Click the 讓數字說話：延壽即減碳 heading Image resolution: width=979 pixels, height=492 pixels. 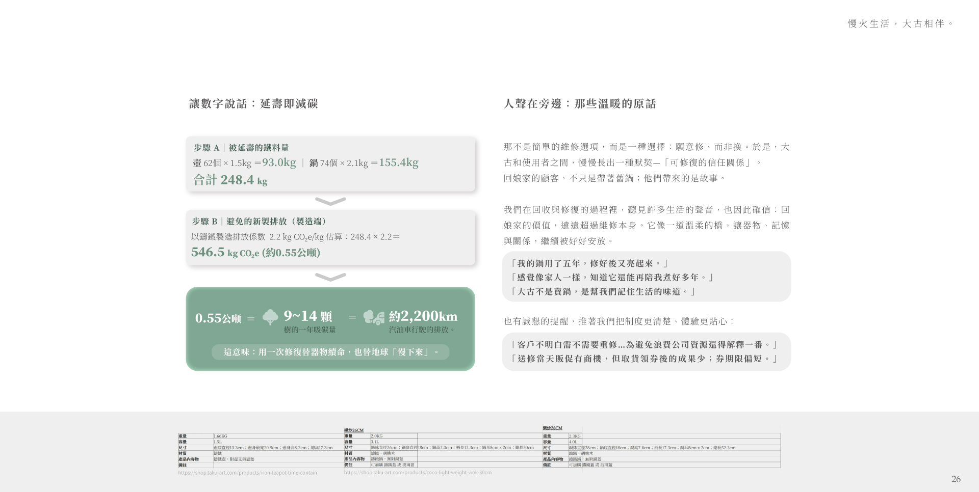tap(253, 104)
